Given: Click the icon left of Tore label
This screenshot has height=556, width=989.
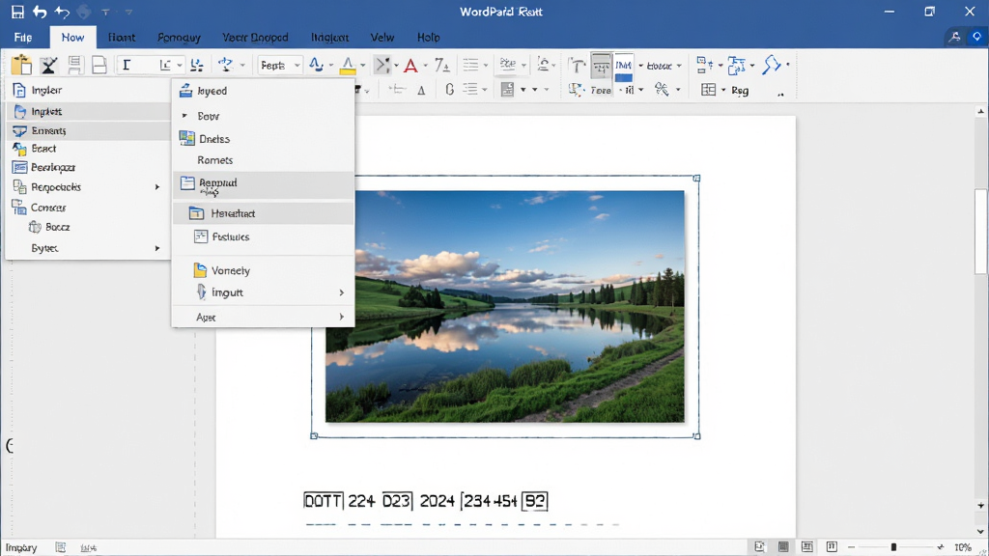Looking at the screenshot, I should (576, 90).
